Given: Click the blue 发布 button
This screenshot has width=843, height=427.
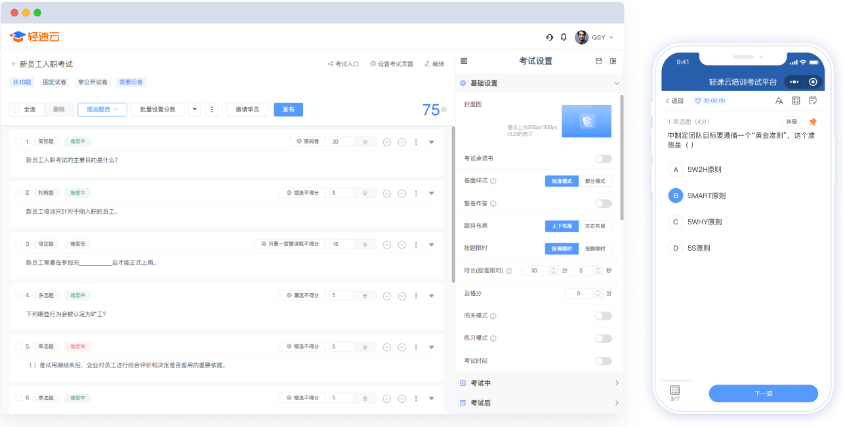Looking at the screenshot, I should [x=288, y=110].
